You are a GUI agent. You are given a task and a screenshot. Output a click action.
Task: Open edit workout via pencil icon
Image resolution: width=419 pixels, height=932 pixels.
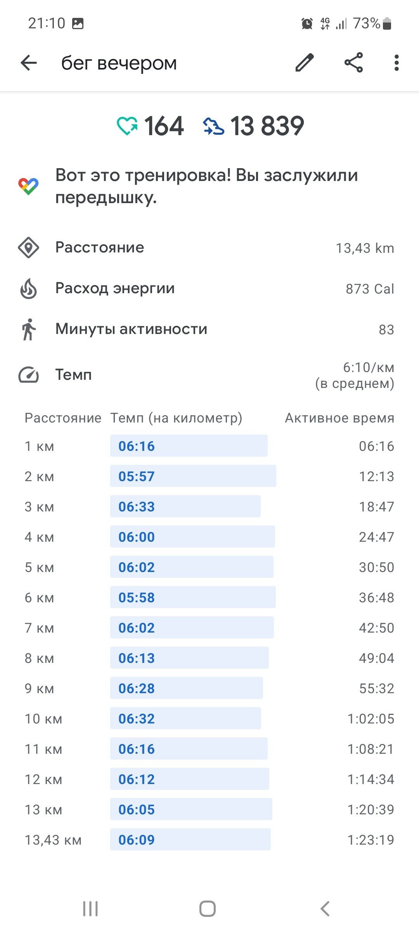tap(305, 63)
